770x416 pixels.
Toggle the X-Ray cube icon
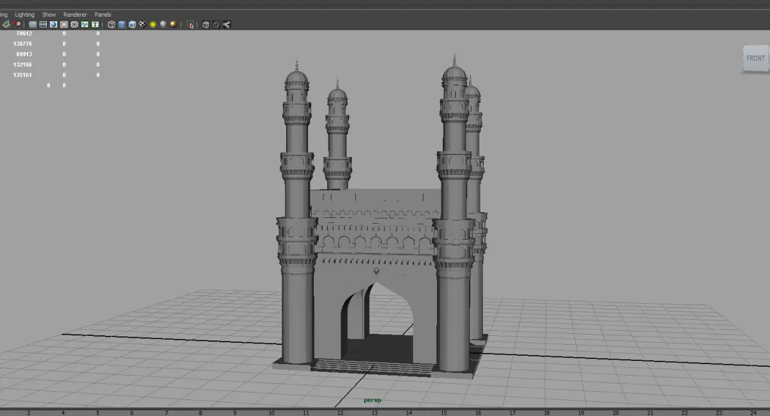(205, 24)
